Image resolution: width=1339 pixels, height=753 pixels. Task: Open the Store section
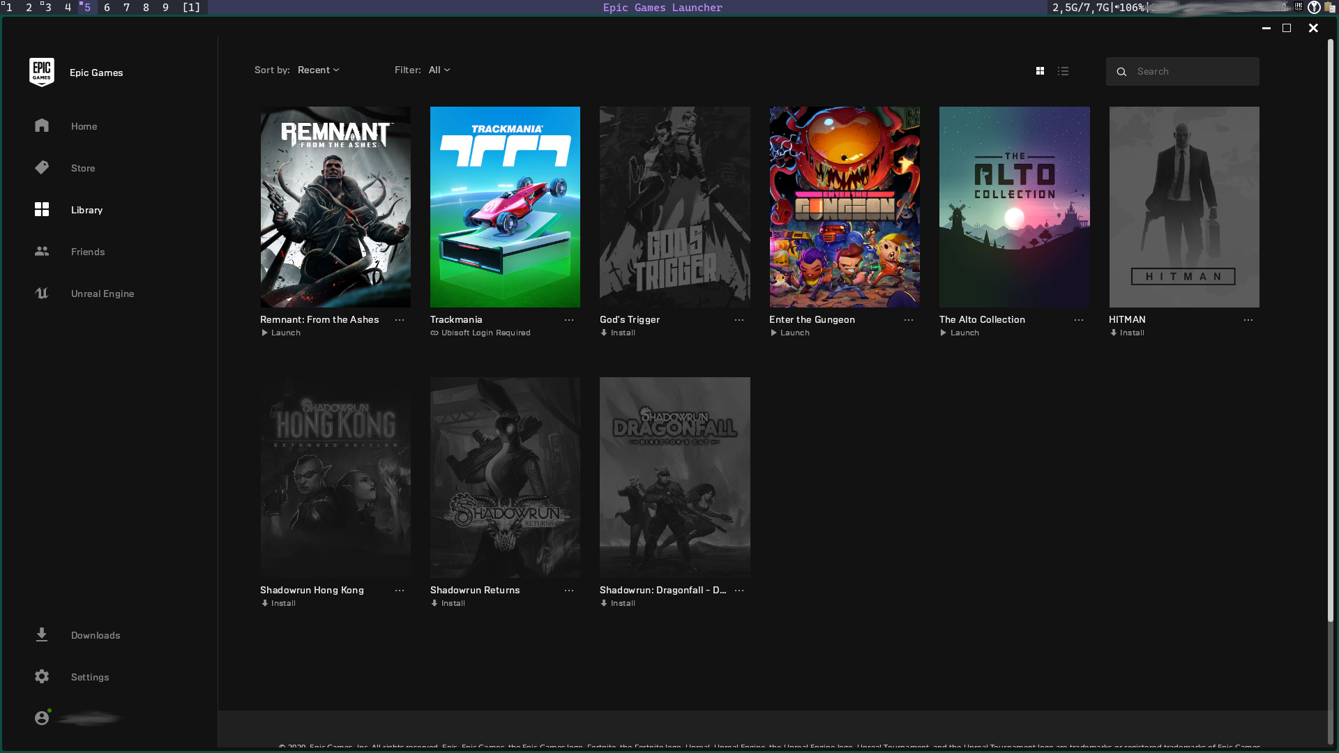(83, 167)
